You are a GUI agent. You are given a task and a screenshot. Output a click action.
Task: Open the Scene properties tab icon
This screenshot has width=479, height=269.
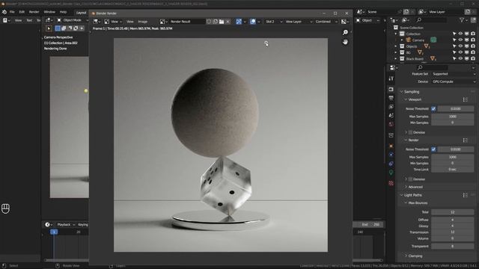tap(391, 116)
